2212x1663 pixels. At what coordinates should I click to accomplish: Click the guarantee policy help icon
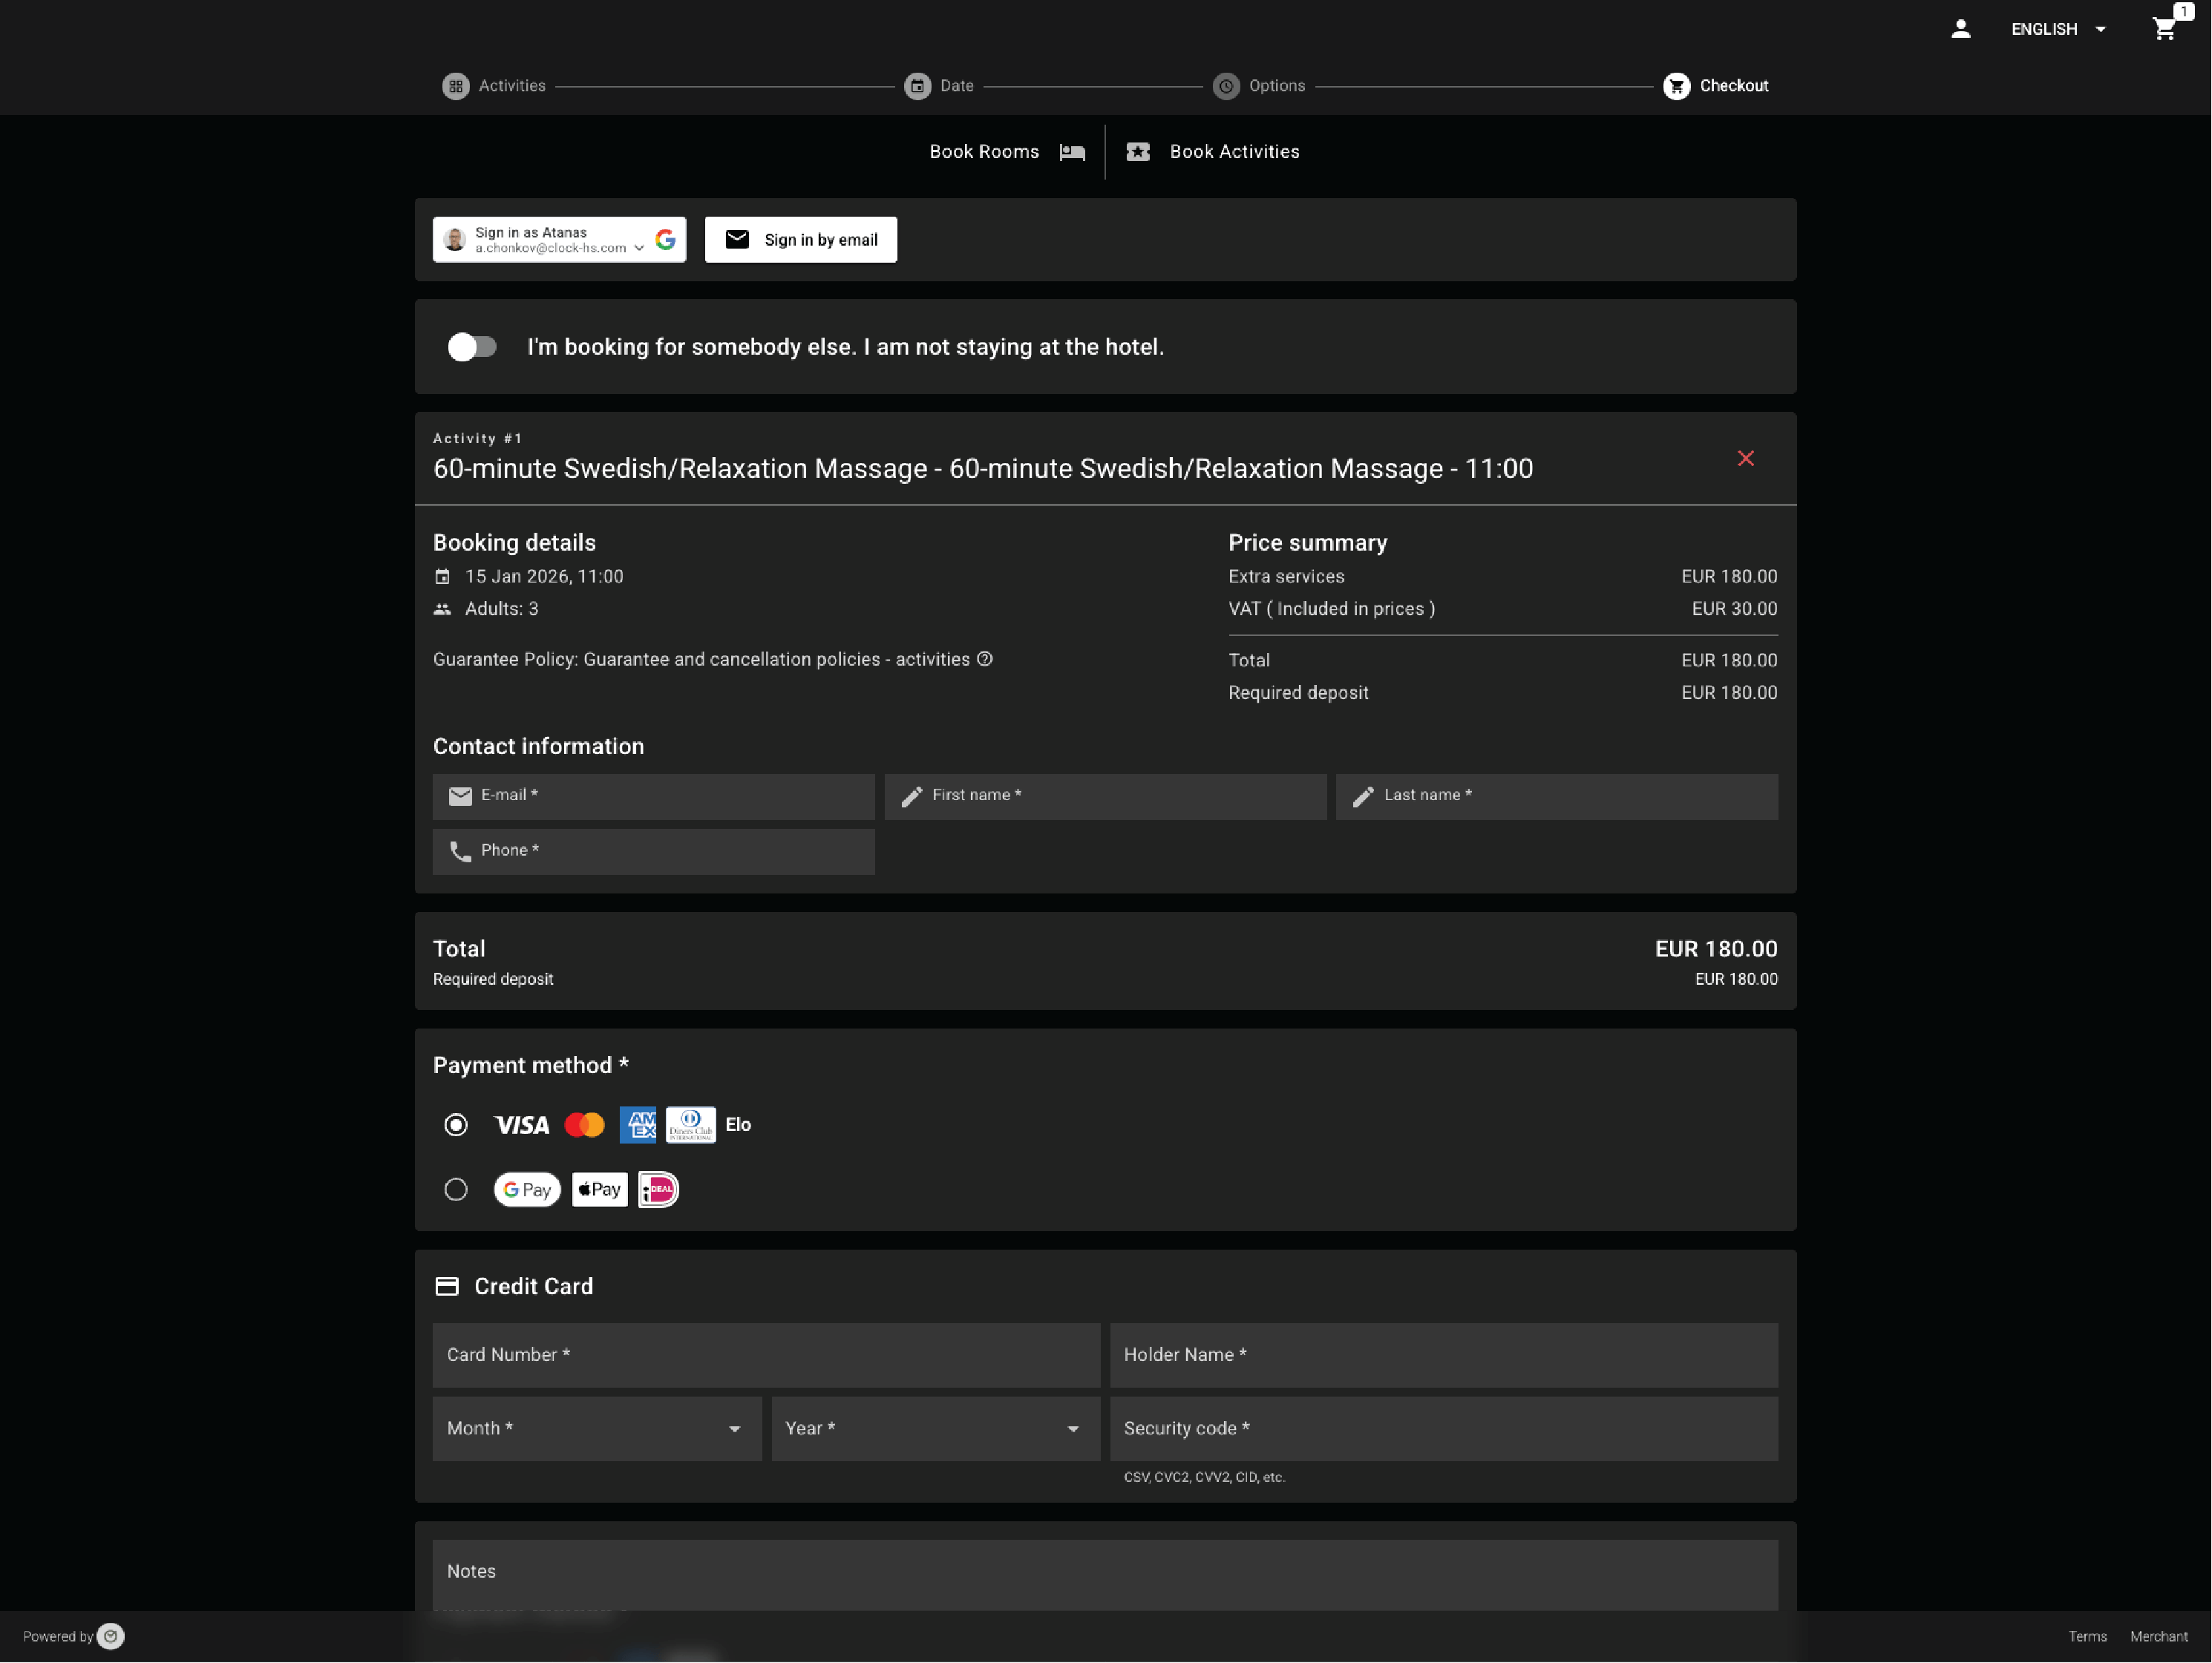985,659
